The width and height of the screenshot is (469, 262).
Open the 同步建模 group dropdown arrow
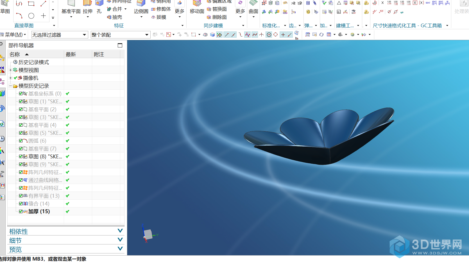click(243, 26)
